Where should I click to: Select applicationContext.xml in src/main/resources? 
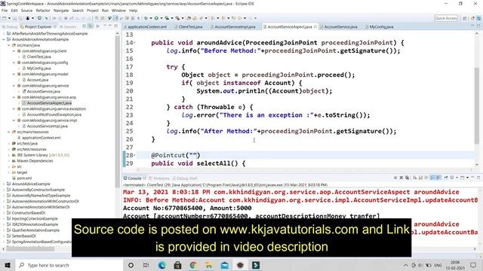41,138
